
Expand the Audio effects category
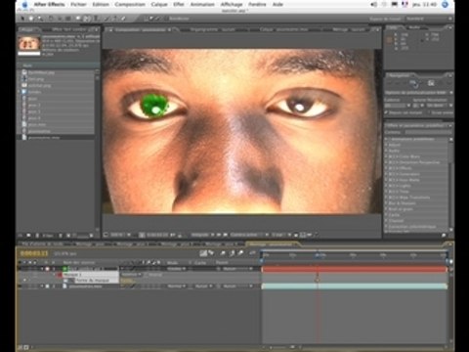(x=386, y=151)
